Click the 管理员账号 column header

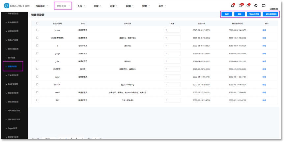[x=57, y=24]
